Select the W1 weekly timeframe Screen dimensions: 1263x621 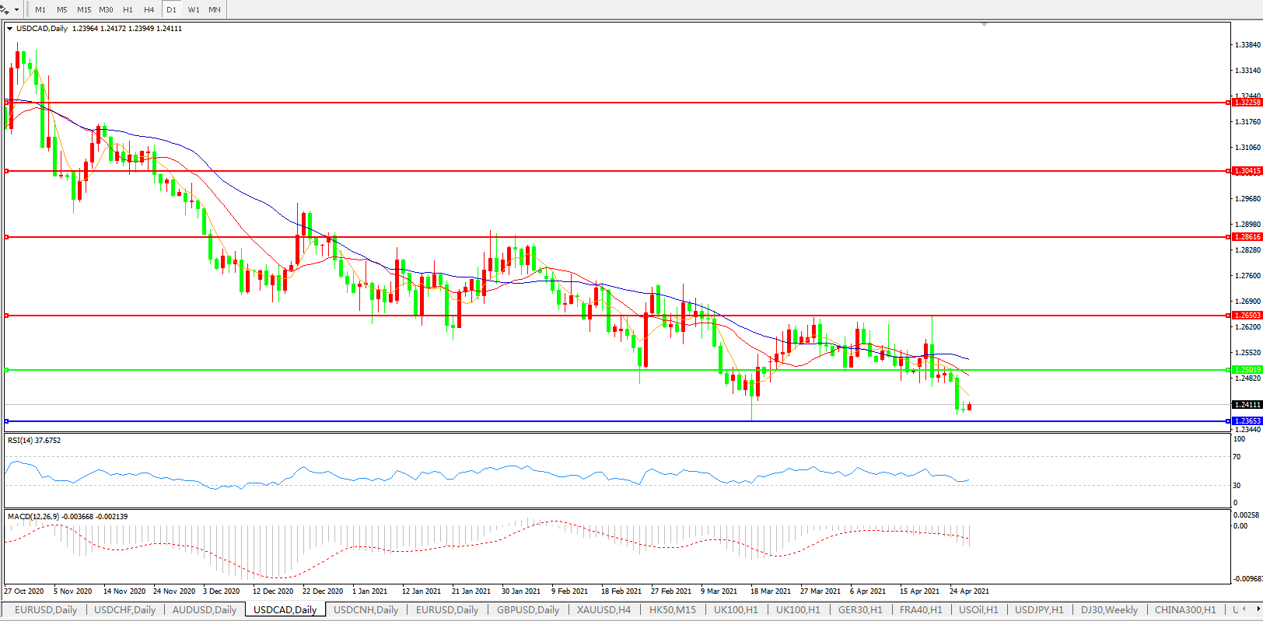194,9
